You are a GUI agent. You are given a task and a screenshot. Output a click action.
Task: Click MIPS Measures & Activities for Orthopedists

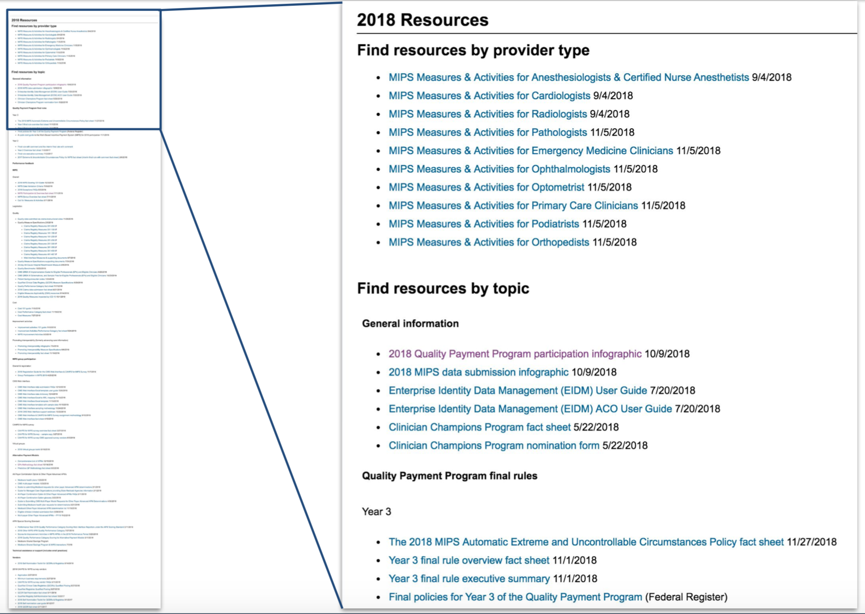pyautogui.click(x=488, y=242)
